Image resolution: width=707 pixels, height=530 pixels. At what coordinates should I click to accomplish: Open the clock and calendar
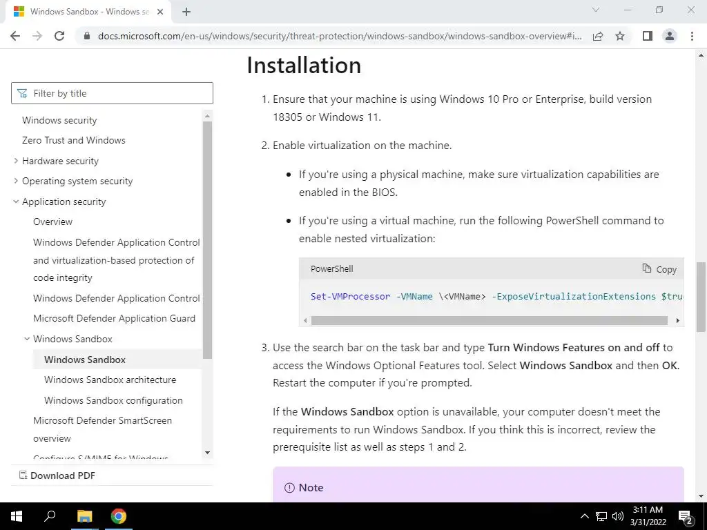(648, 516)
